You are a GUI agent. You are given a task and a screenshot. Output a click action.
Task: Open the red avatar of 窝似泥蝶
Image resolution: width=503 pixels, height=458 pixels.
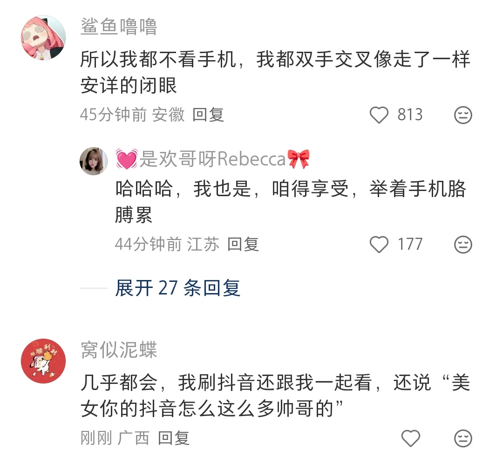click(x=43, y=361)
